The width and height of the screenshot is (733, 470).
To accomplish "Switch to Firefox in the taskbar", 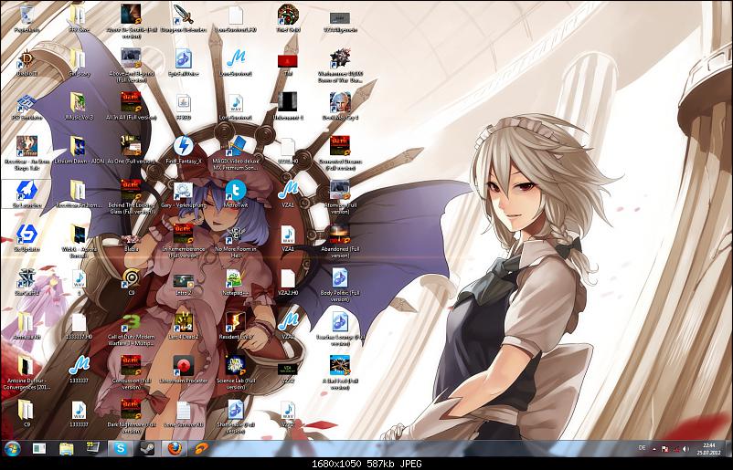I will pyautogui.click(x=174, y=449).
